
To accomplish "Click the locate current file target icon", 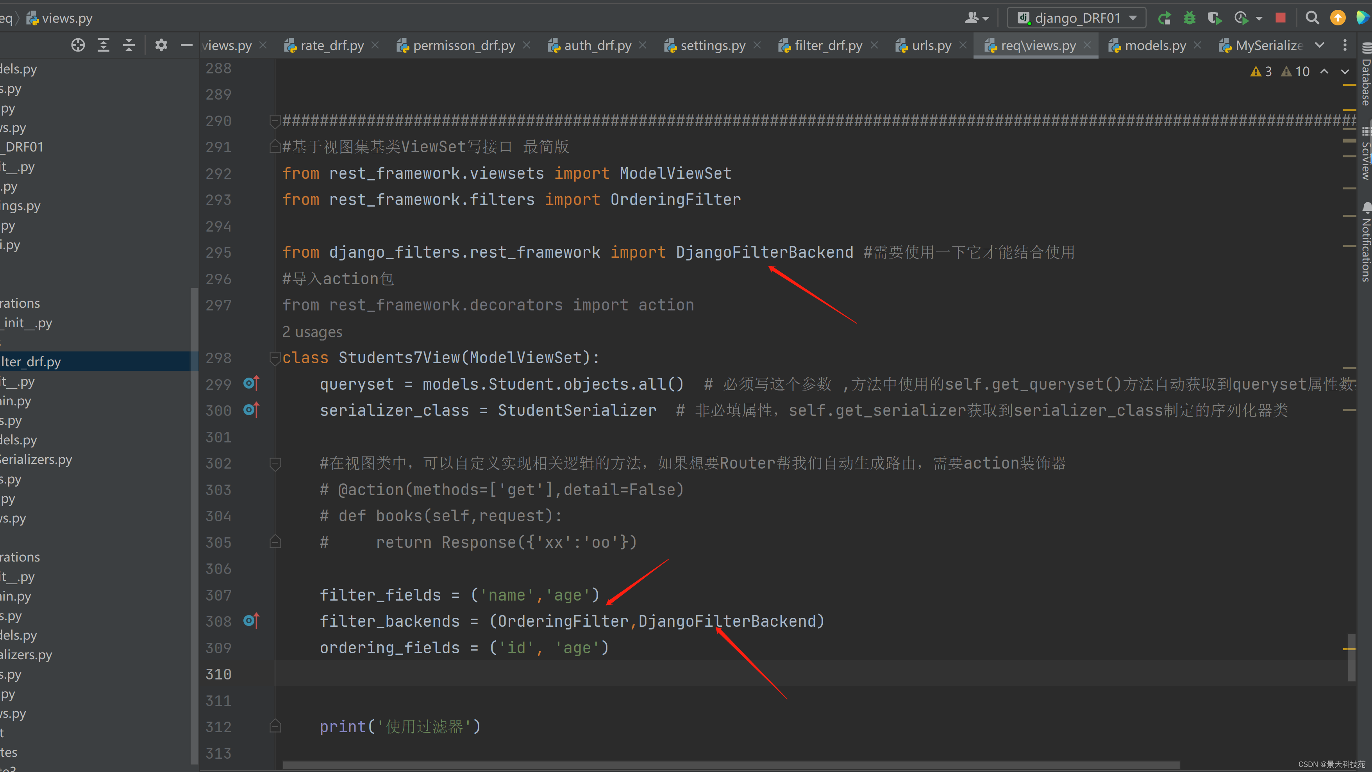I will pyautogui.click(x=78, y=45).
